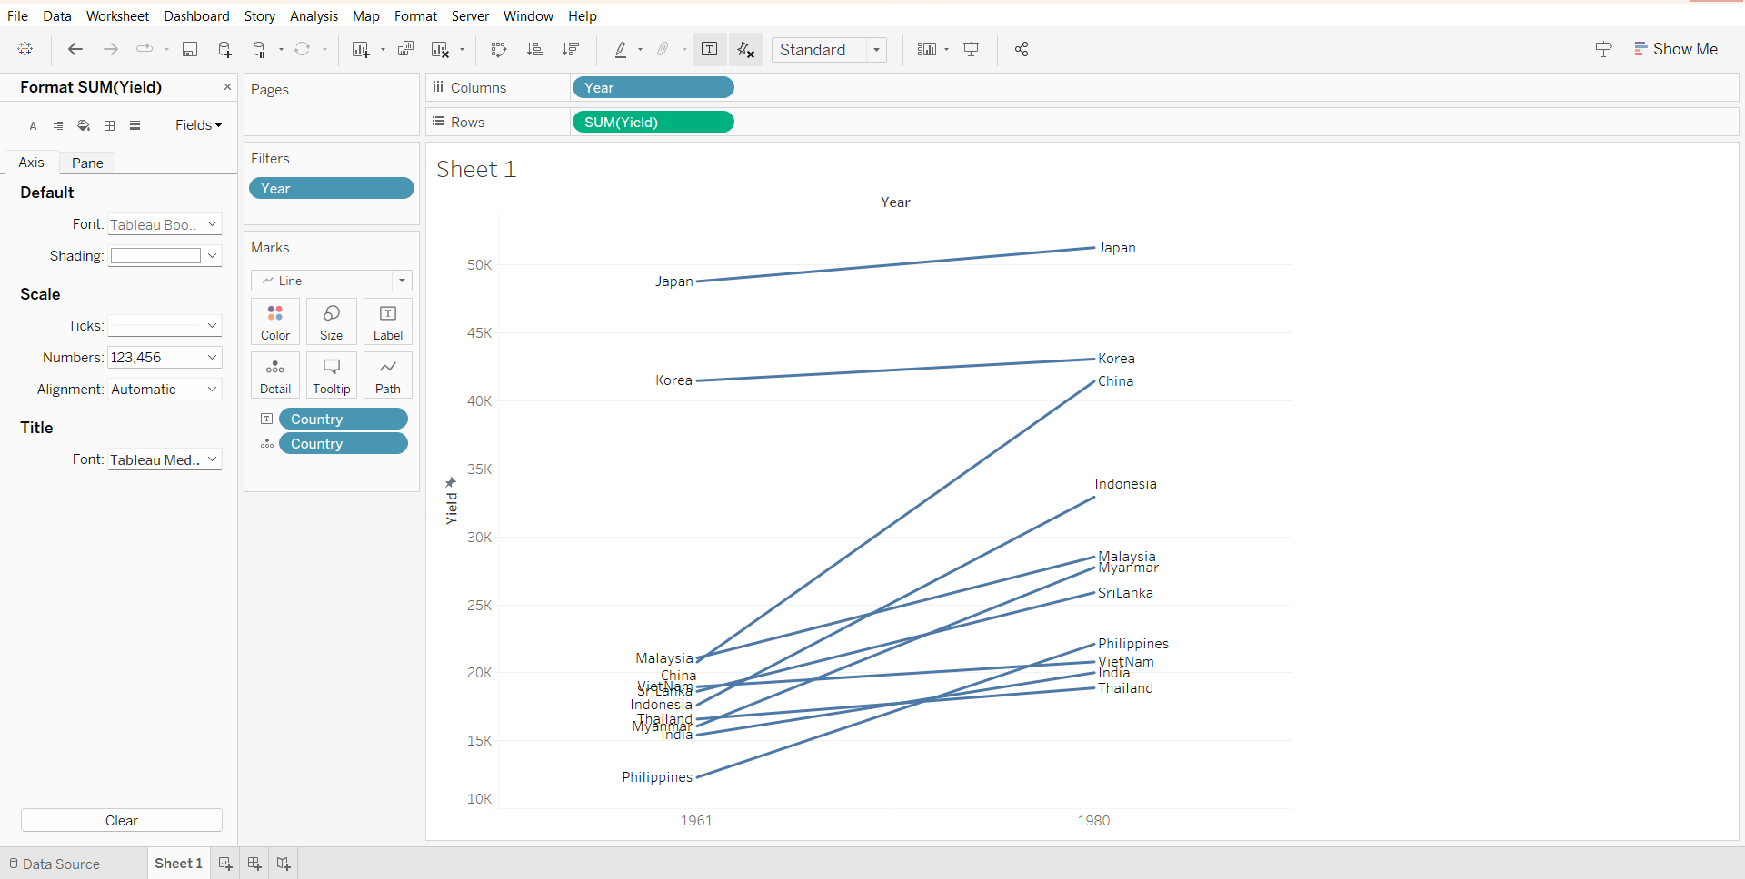Screen dimensions: 1745x879
Task: Switch to the Pane tab
Action: tap(87, 163)
